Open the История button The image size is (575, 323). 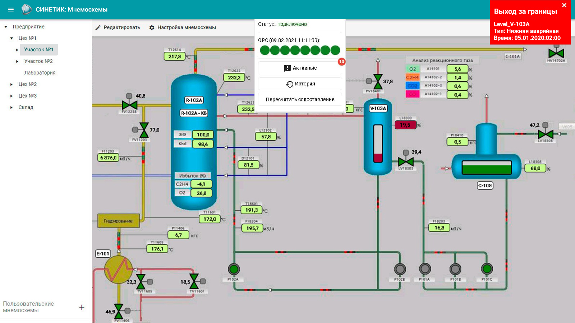(300, 84)
